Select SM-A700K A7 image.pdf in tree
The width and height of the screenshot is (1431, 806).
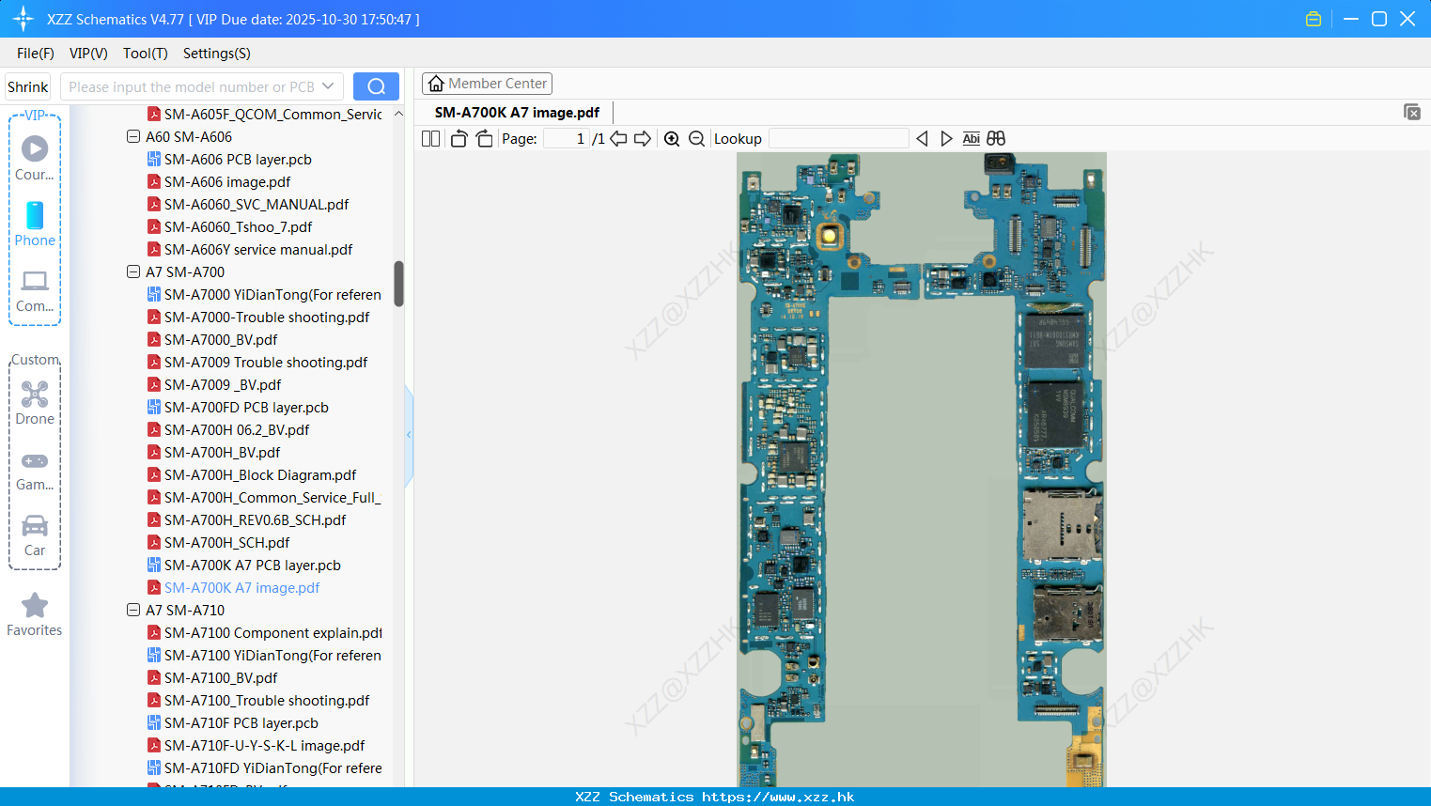pos(242,588)
